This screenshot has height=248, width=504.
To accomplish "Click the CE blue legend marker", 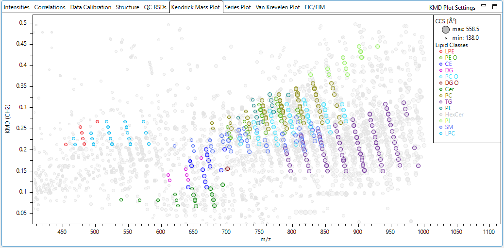I will [x=440, y=64].
